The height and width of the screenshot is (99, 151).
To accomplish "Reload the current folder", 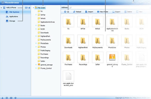I will point(77,12).
